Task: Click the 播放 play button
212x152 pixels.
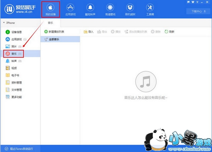Action: tap(116, 32)
